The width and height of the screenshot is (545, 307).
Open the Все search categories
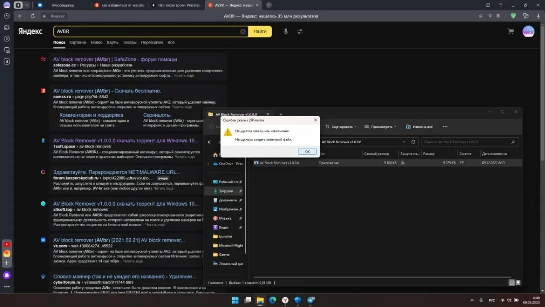171,42
